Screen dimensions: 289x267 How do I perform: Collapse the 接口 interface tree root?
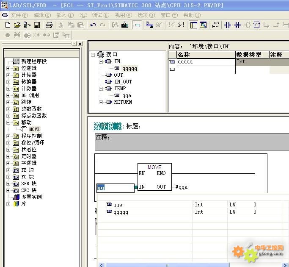(93, 55)
